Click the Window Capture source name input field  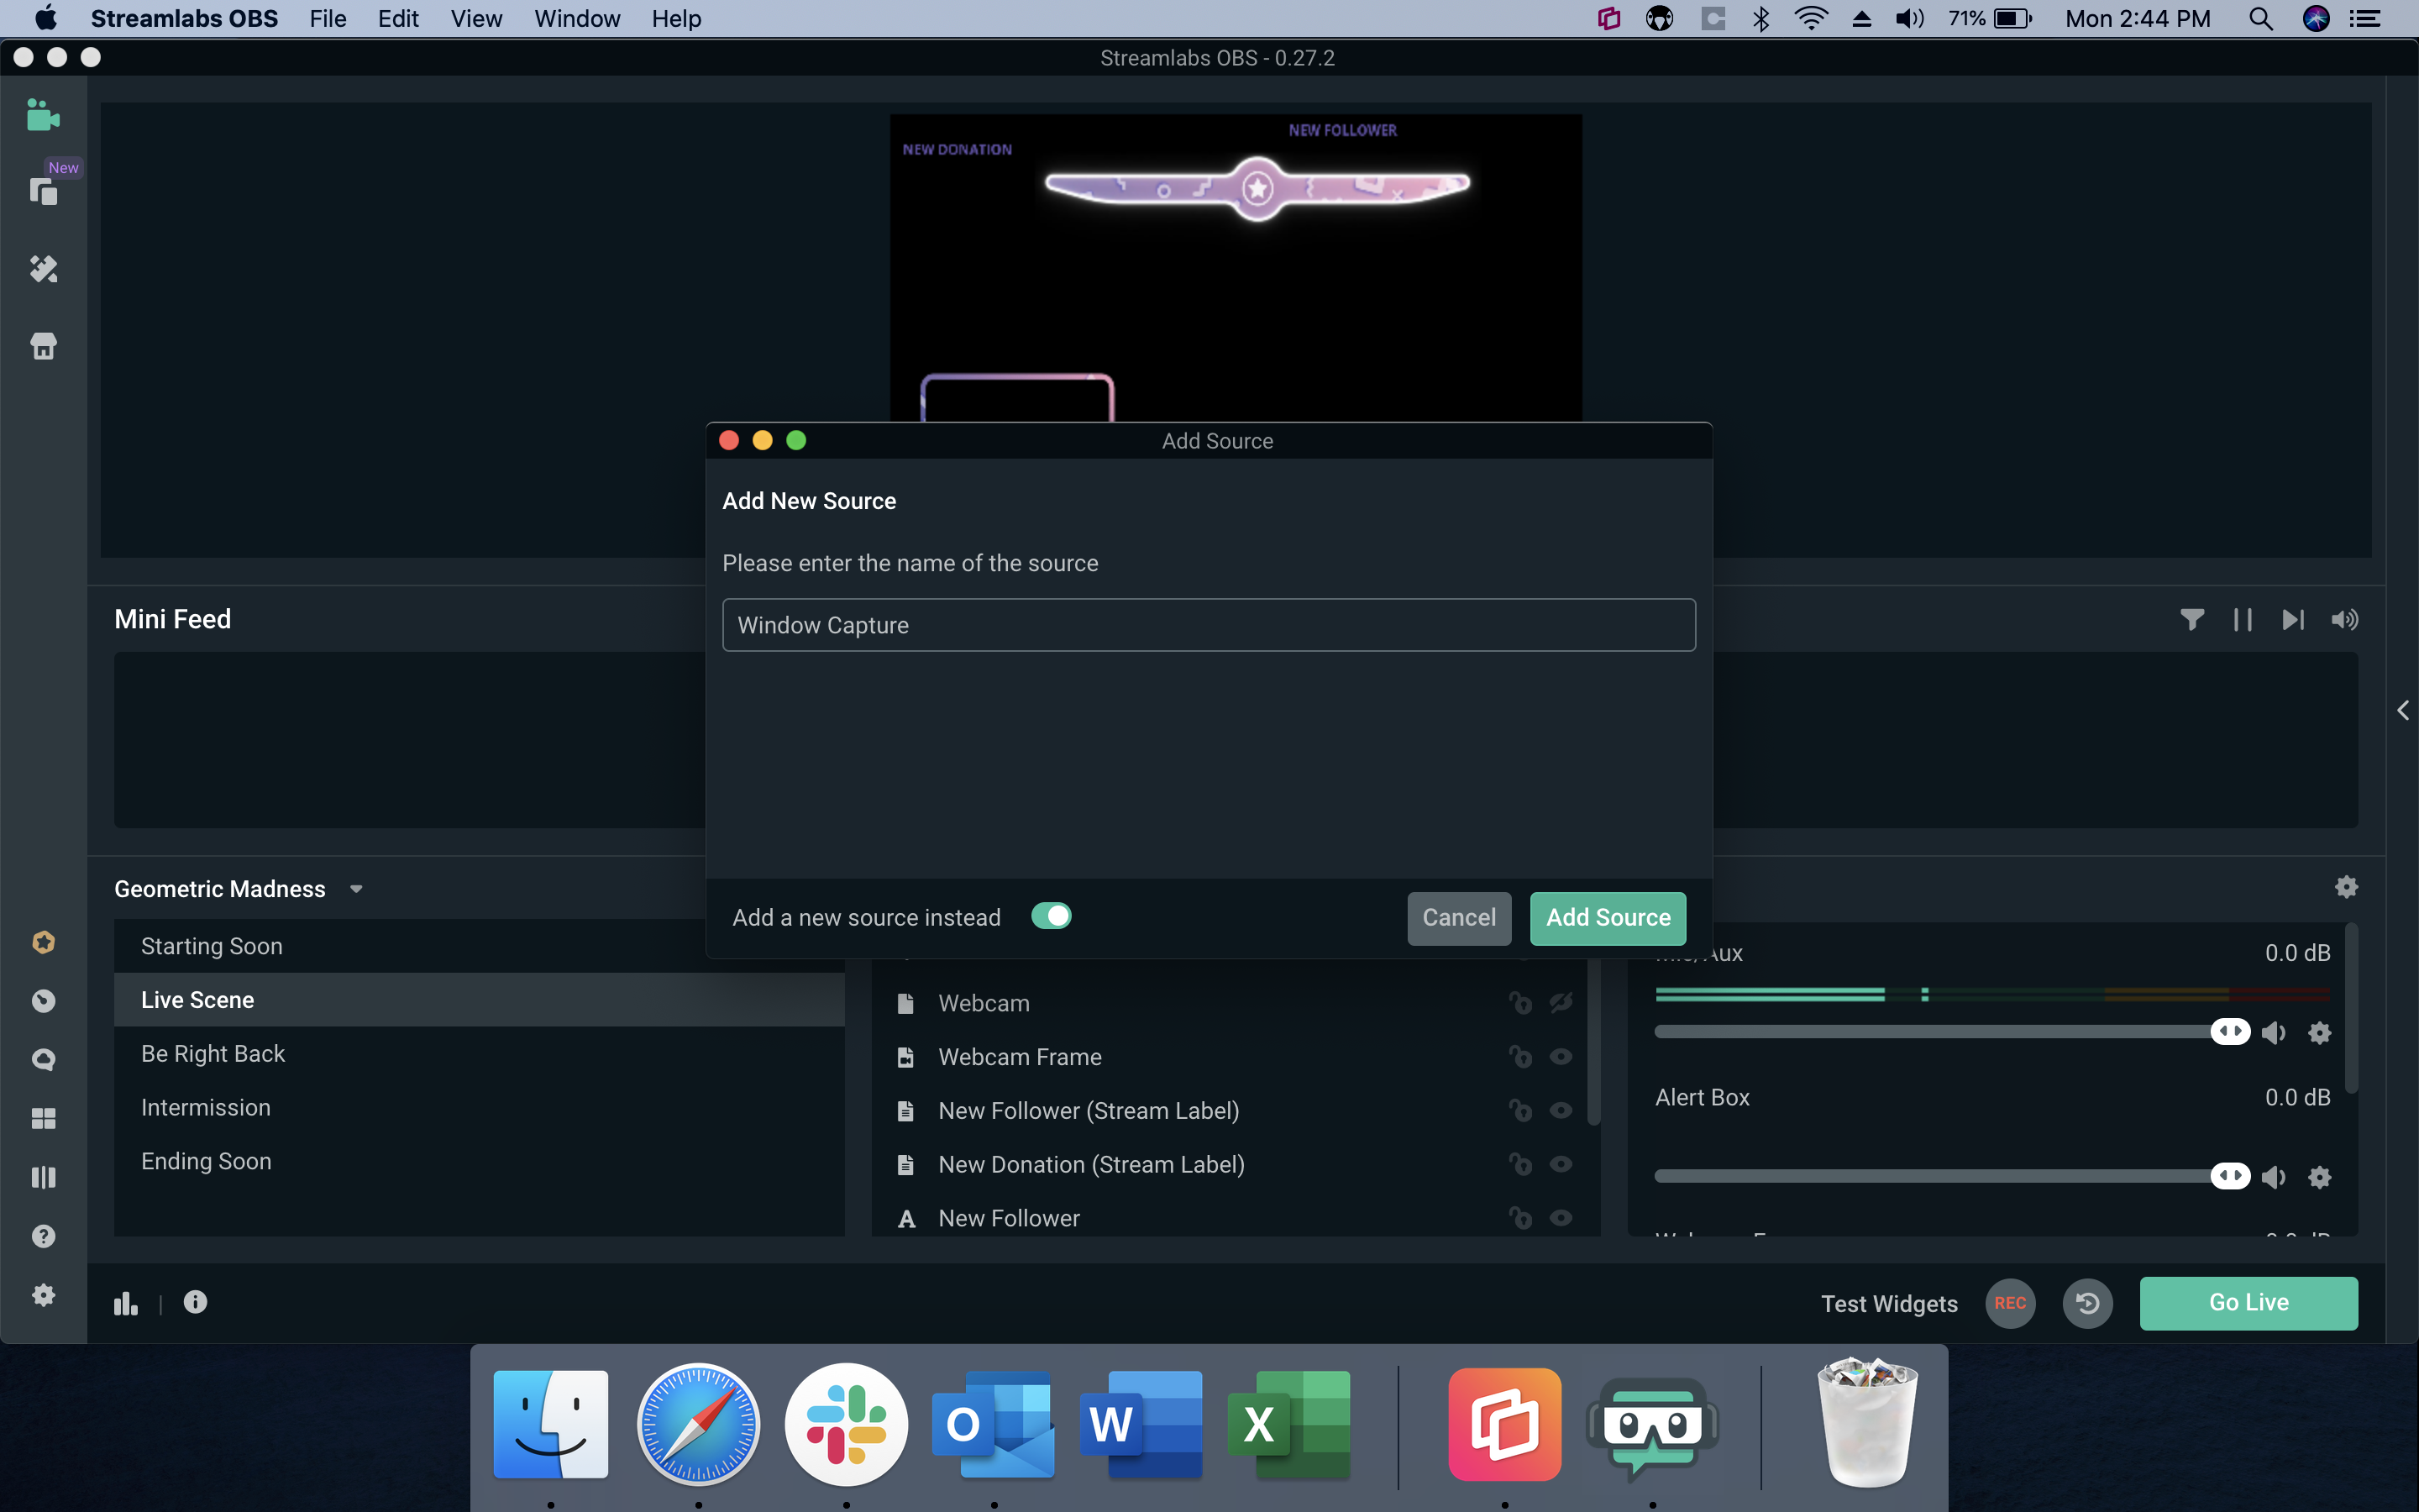tap(1209, 625)
